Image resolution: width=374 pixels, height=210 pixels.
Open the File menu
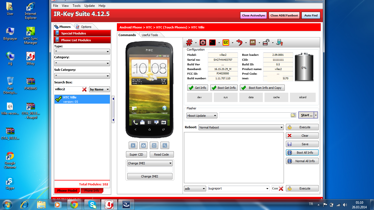coord(56,5)
